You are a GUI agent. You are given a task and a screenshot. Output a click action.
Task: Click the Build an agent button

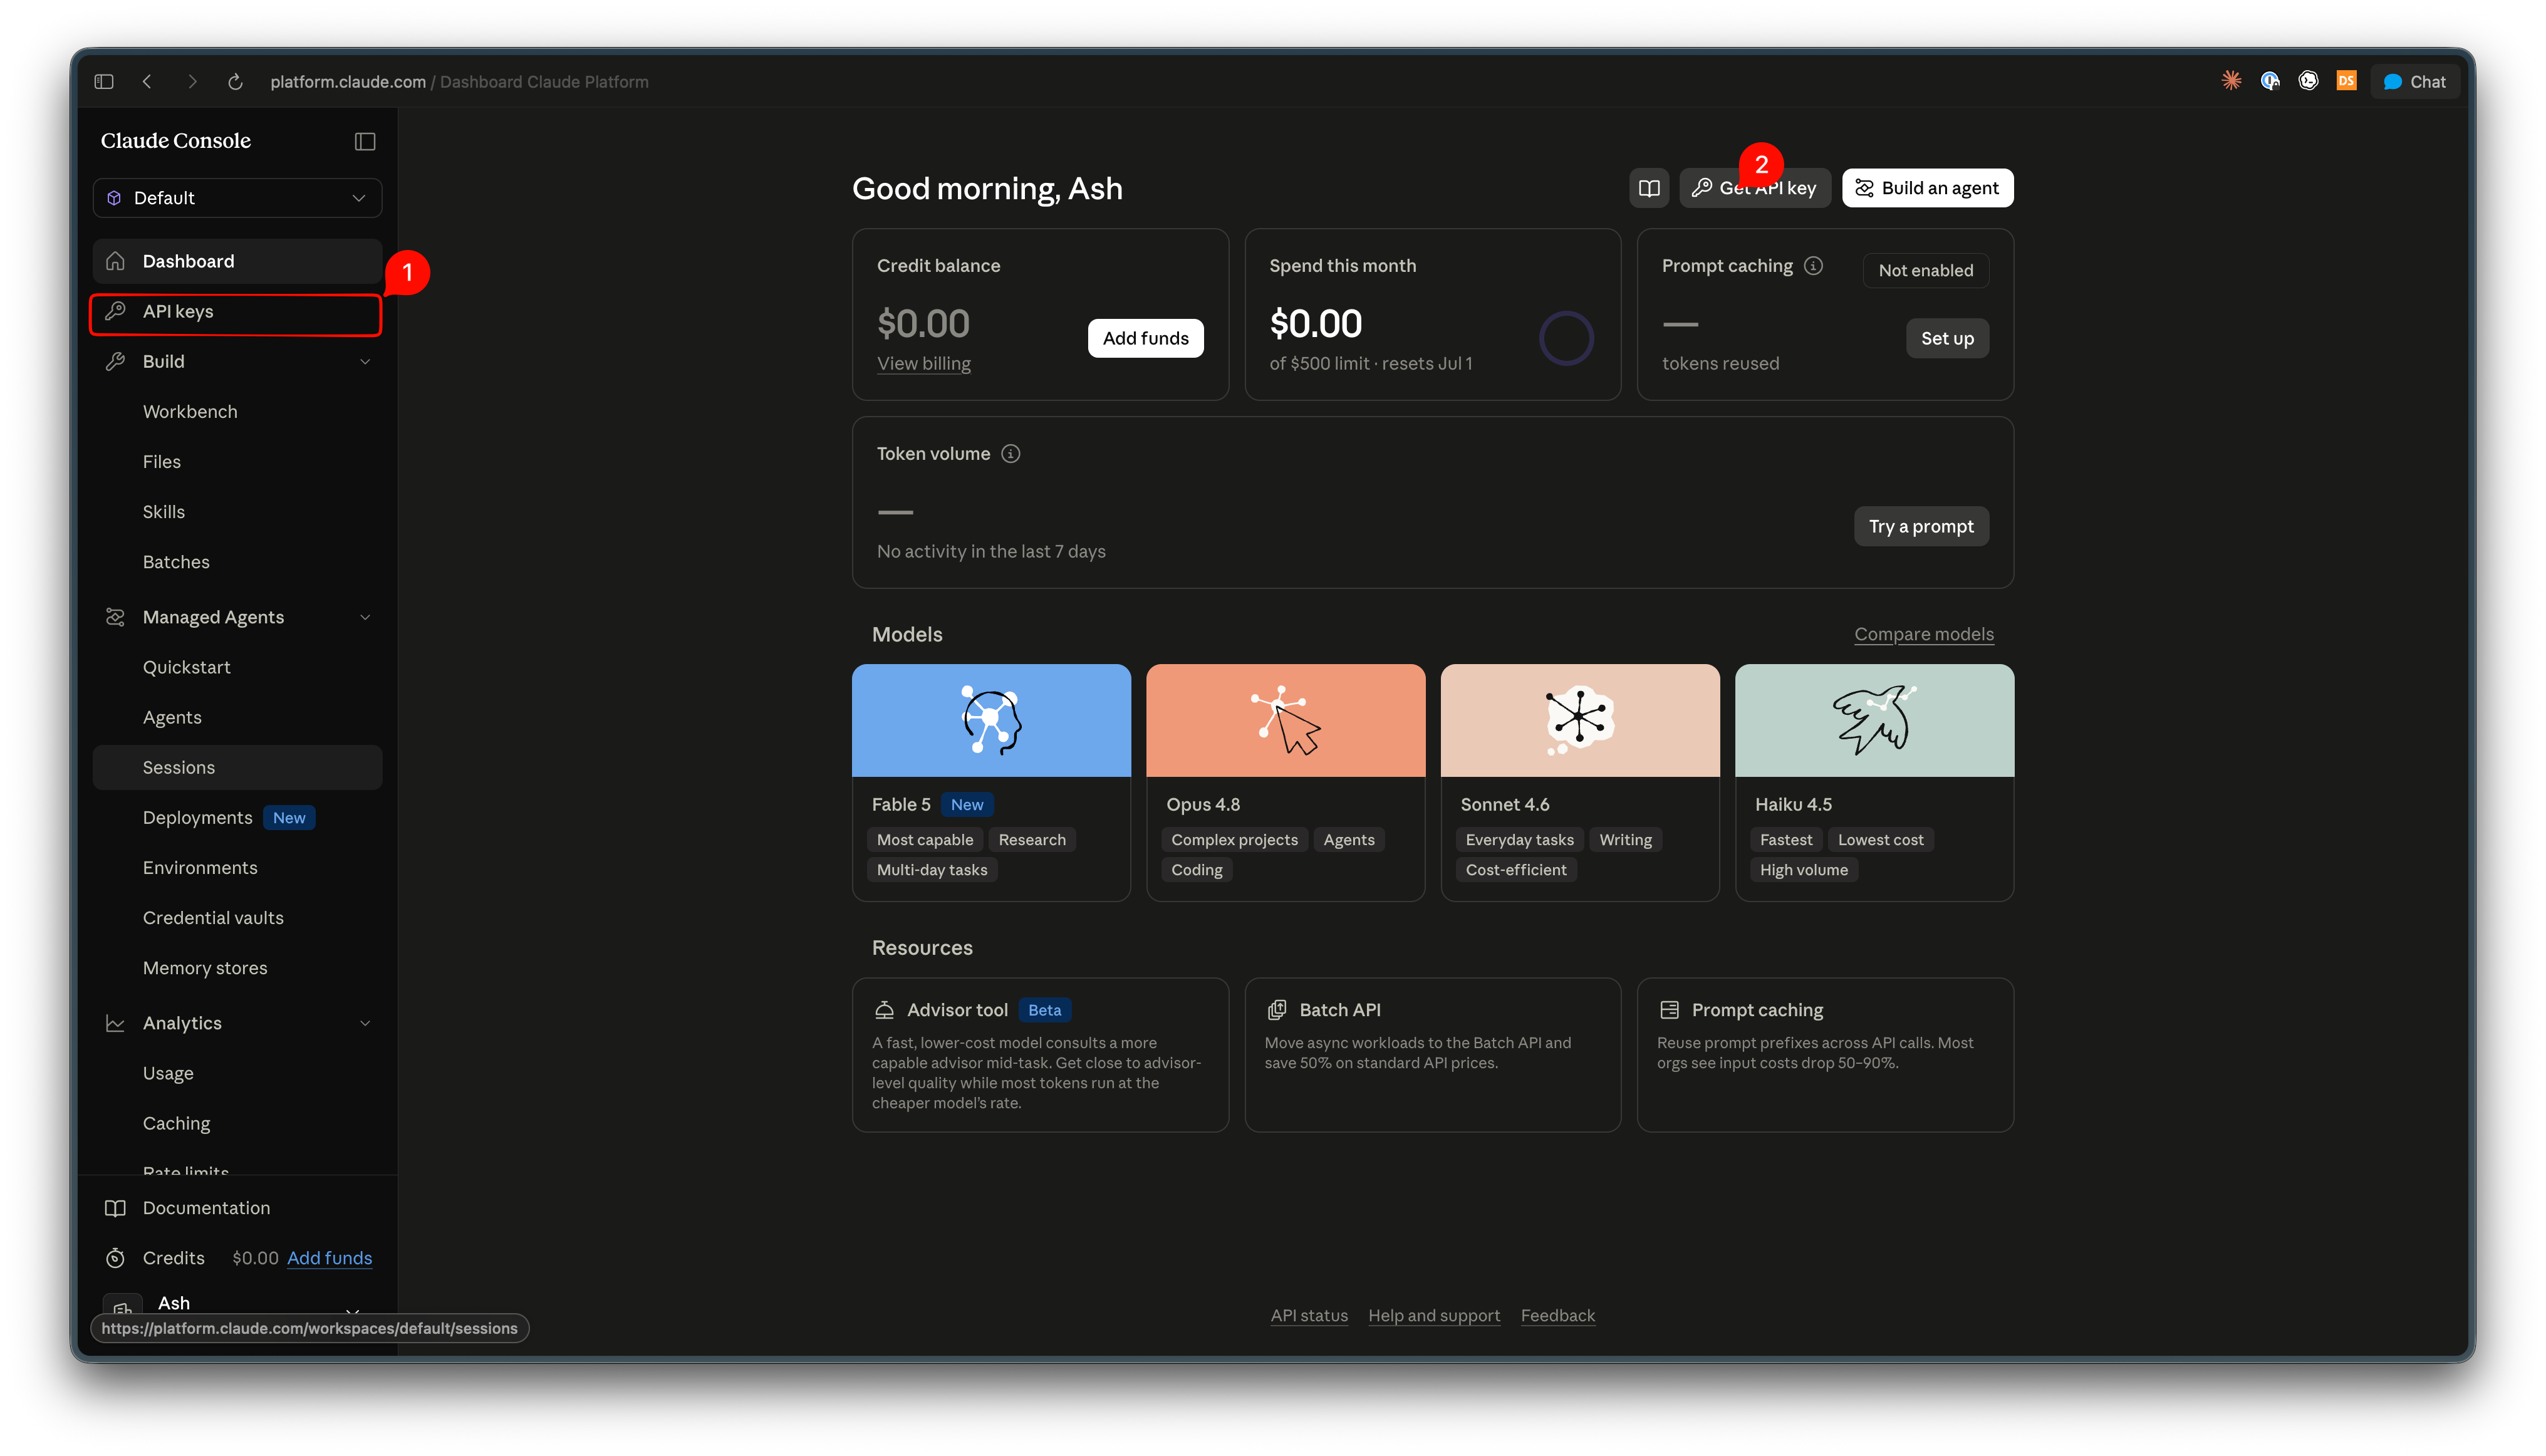(x=1927, y=188)
